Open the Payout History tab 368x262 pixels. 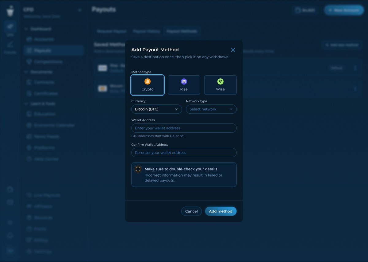(x=147, y=31)
